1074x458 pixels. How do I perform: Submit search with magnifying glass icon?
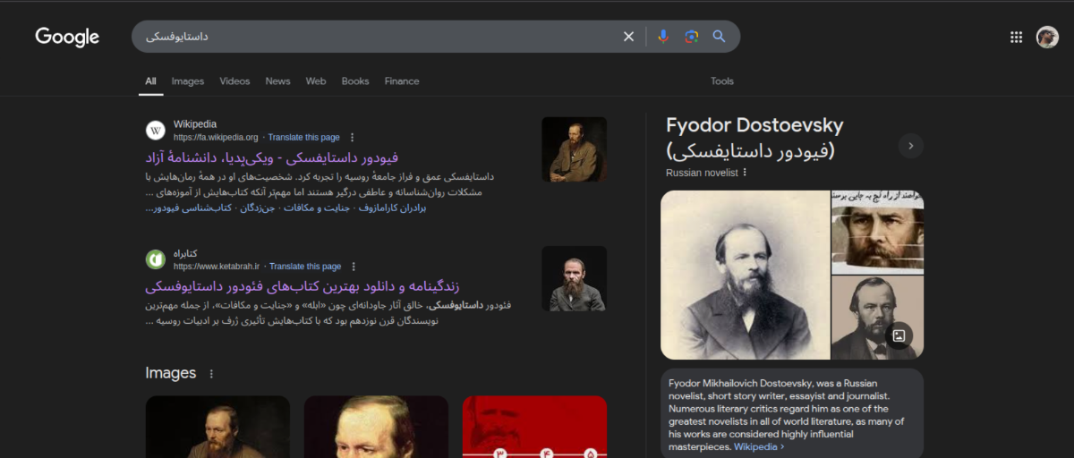719,37
